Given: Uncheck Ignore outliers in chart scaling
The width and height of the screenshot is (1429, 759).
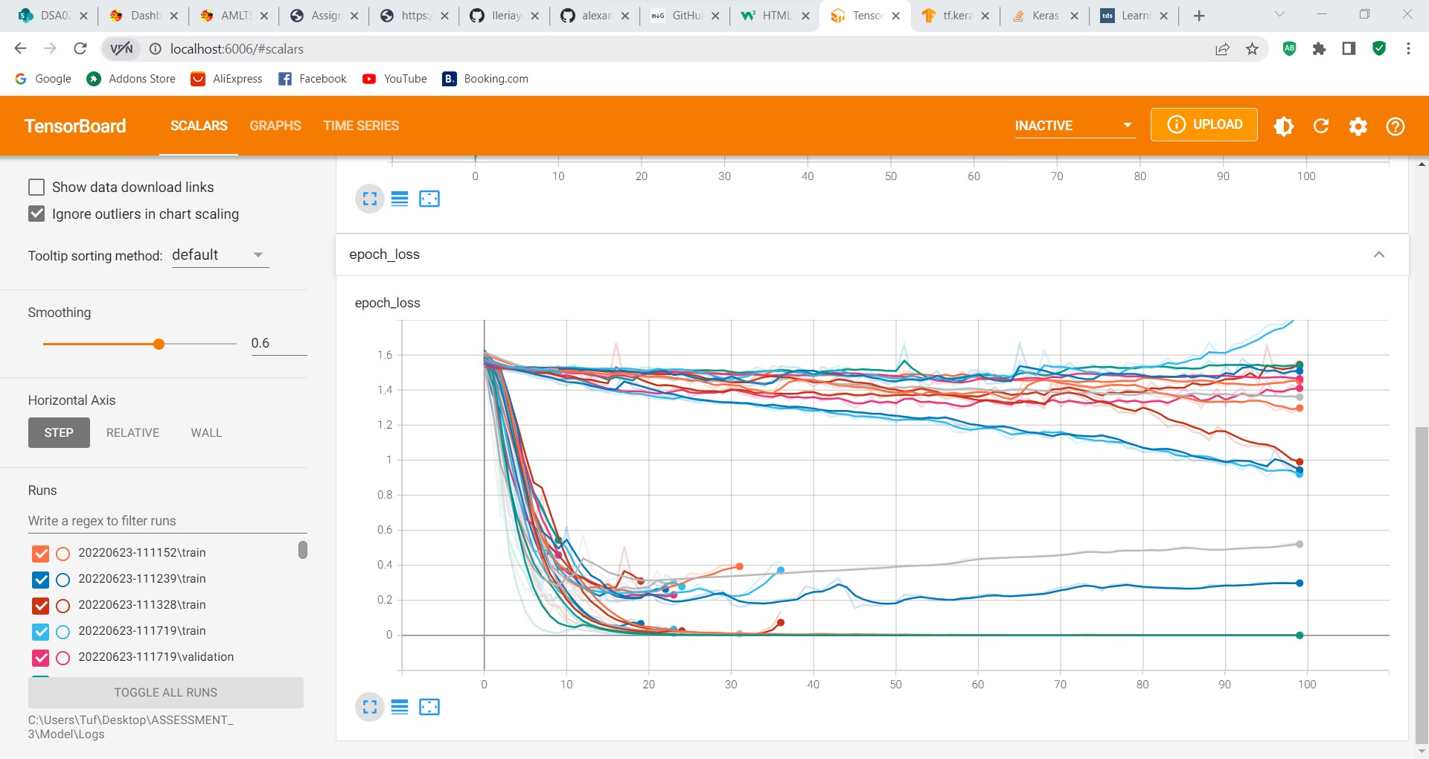Looking at the screenshot, I should (x=36, y=214).
